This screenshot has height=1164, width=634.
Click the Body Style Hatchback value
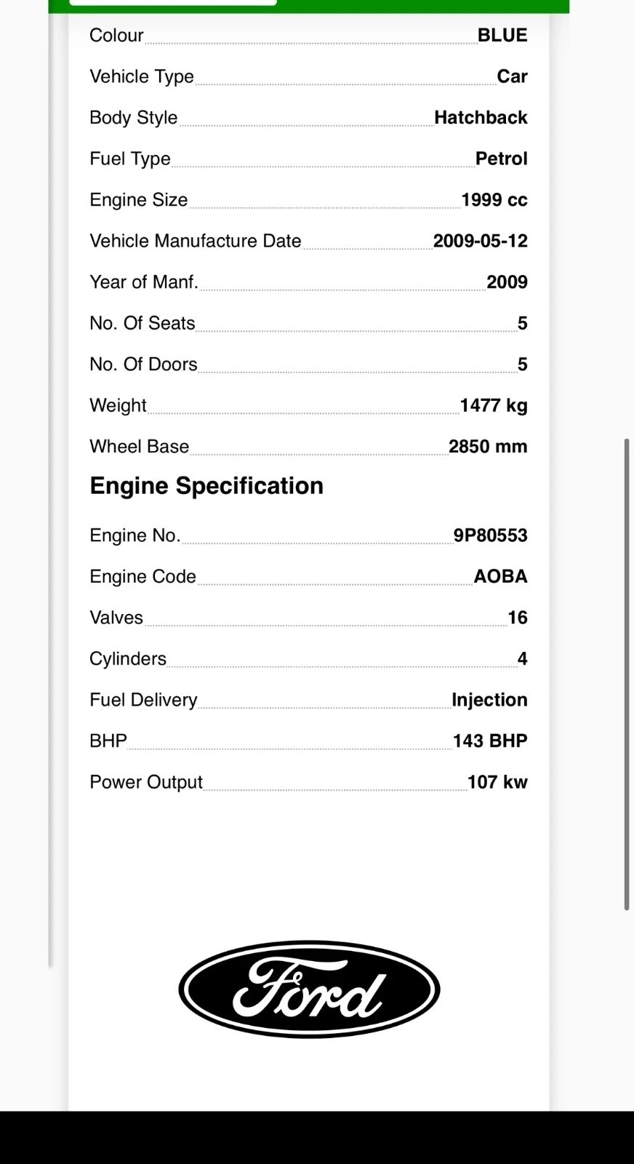click(481, 117)
